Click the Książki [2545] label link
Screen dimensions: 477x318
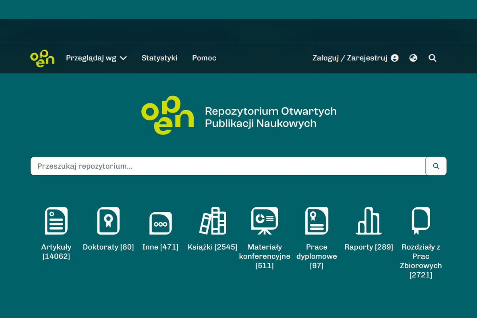pyautogui.click(x=212, y=247)
